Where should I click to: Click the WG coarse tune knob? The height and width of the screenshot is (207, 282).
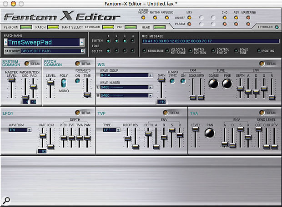(x=214, y=84)
